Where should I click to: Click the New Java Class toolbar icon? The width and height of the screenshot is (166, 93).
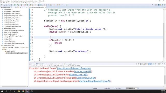coord(27,5)
